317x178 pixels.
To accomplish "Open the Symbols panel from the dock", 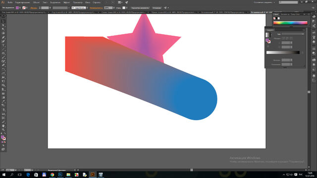I will tap(314, 42).
